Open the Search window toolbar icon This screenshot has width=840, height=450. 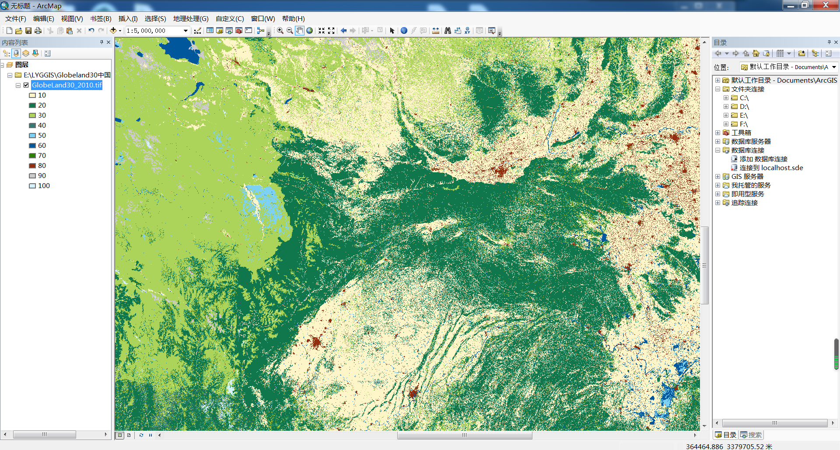click(x=229, y=31)
